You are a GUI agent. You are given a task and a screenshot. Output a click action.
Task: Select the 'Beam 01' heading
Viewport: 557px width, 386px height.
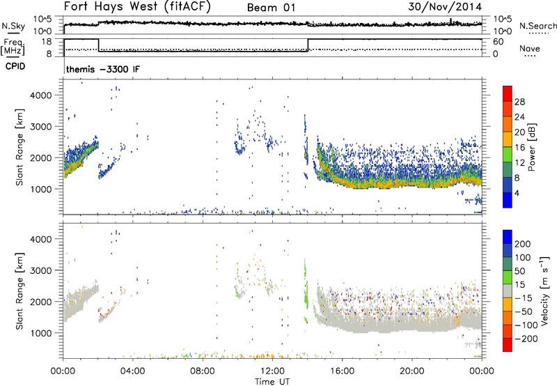[x=271, y=8]
